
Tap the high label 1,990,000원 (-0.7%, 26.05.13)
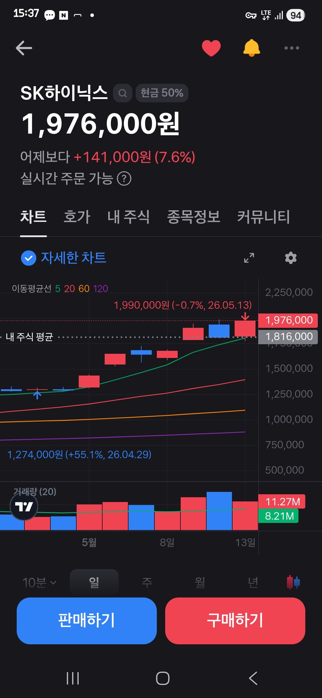point(183,305)
